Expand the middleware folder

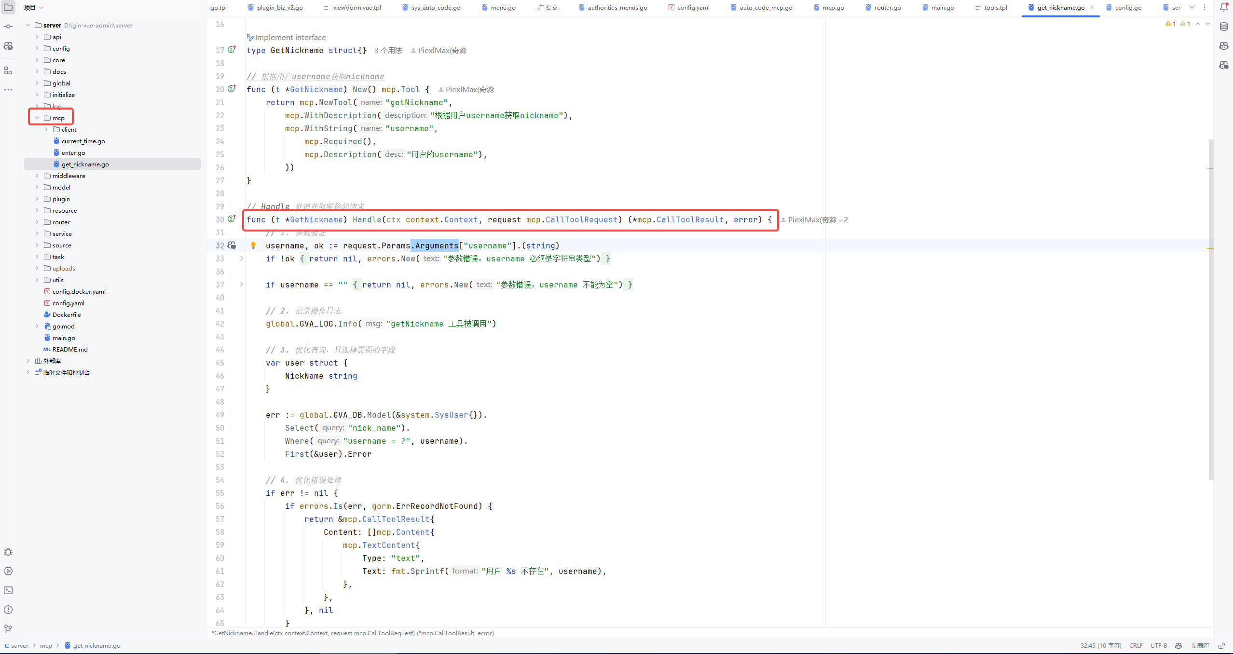[37, 176]
